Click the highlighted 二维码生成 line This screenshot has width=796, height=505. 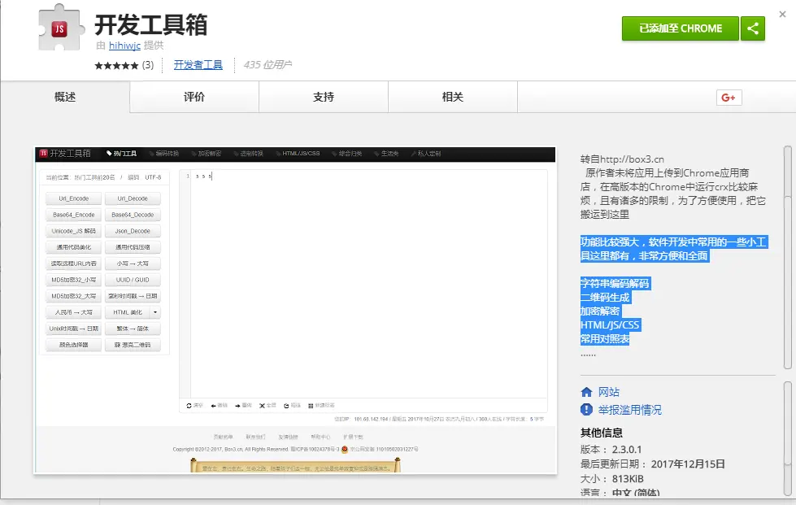point(605,298)
